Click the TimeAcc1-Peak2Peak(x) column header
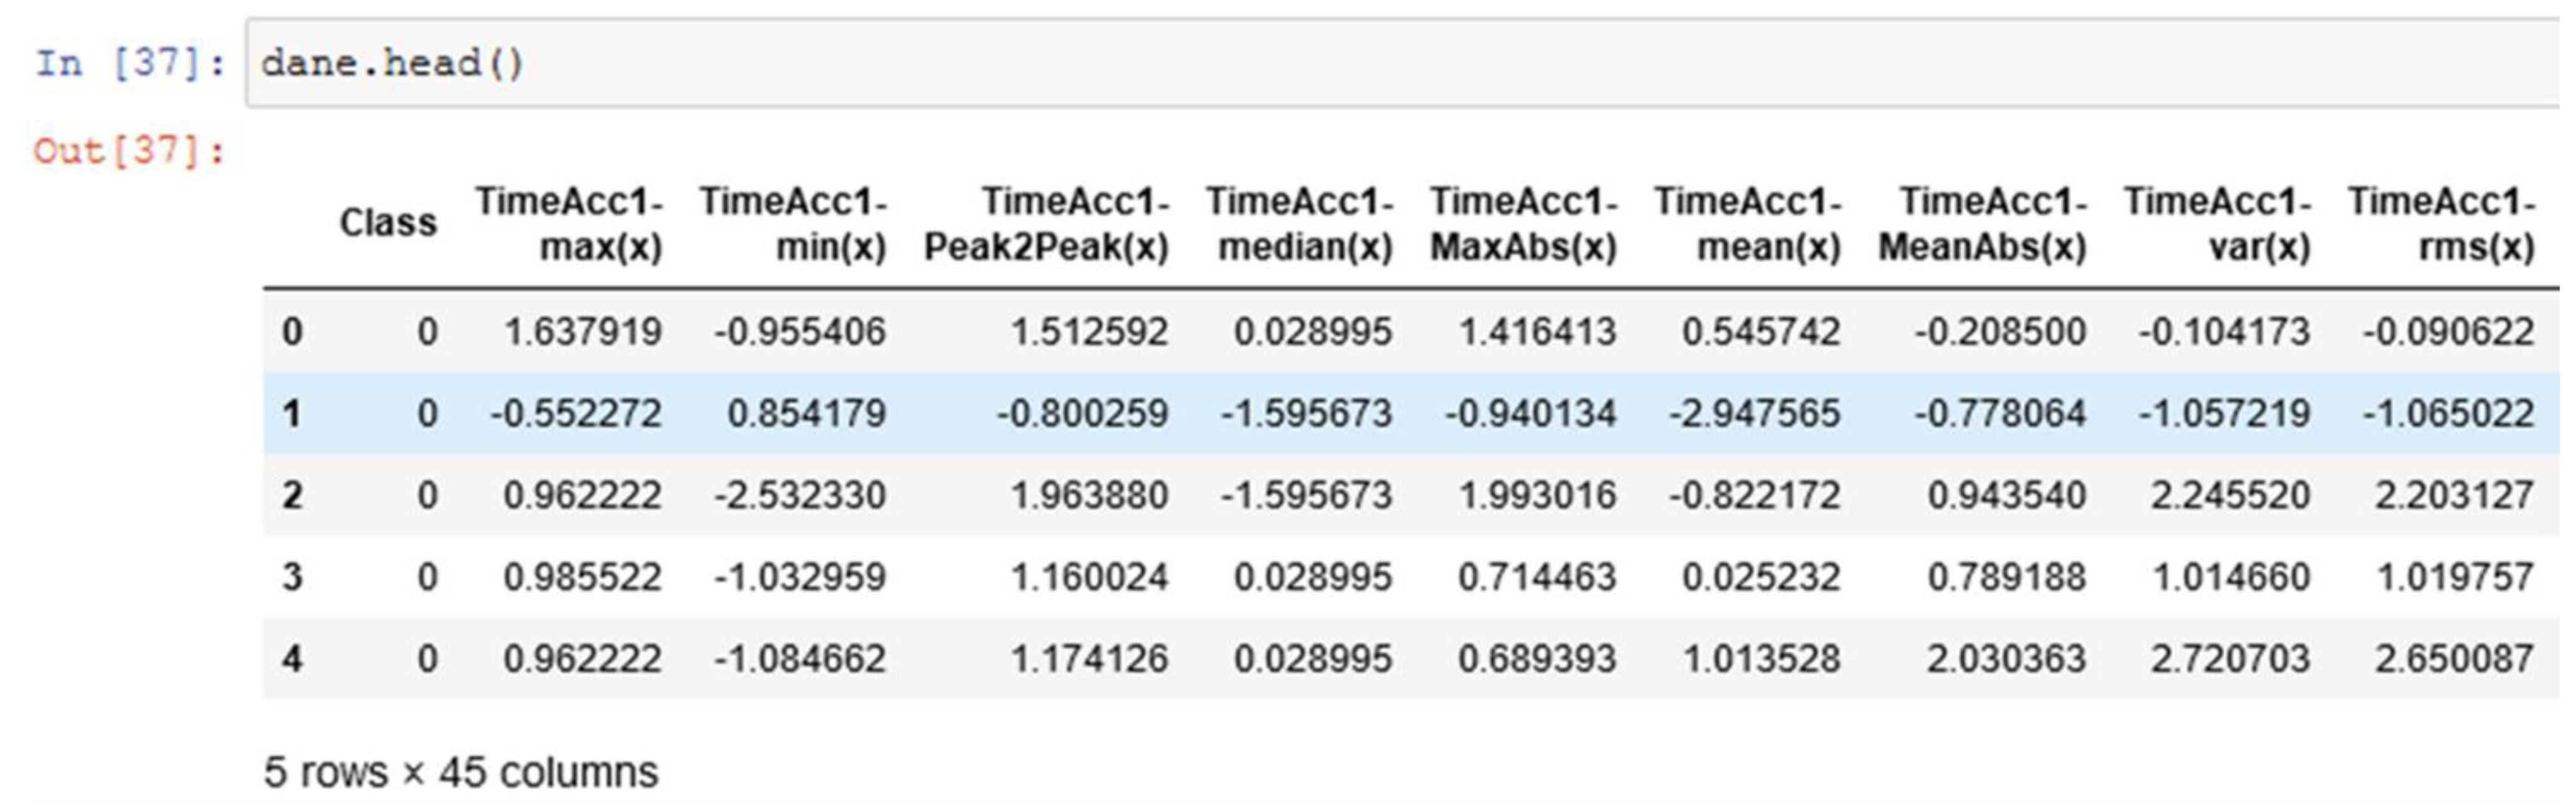The height and width of the screenshot is (811, 2576). click(x=1046, y=224)
